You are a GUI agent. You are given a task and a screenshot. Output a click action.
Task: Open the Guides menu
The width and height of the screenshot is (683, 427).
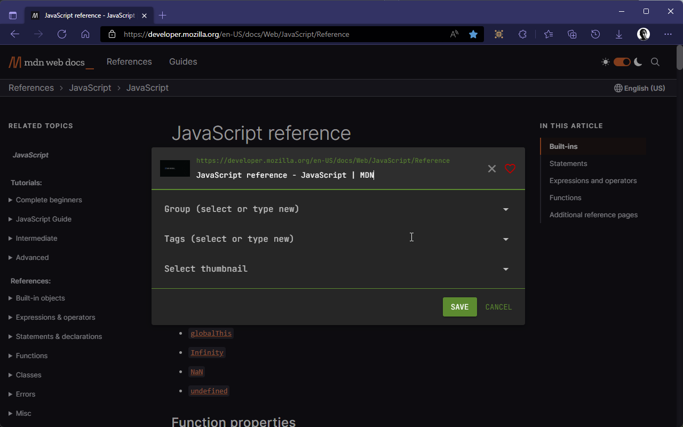pos(183,62)
